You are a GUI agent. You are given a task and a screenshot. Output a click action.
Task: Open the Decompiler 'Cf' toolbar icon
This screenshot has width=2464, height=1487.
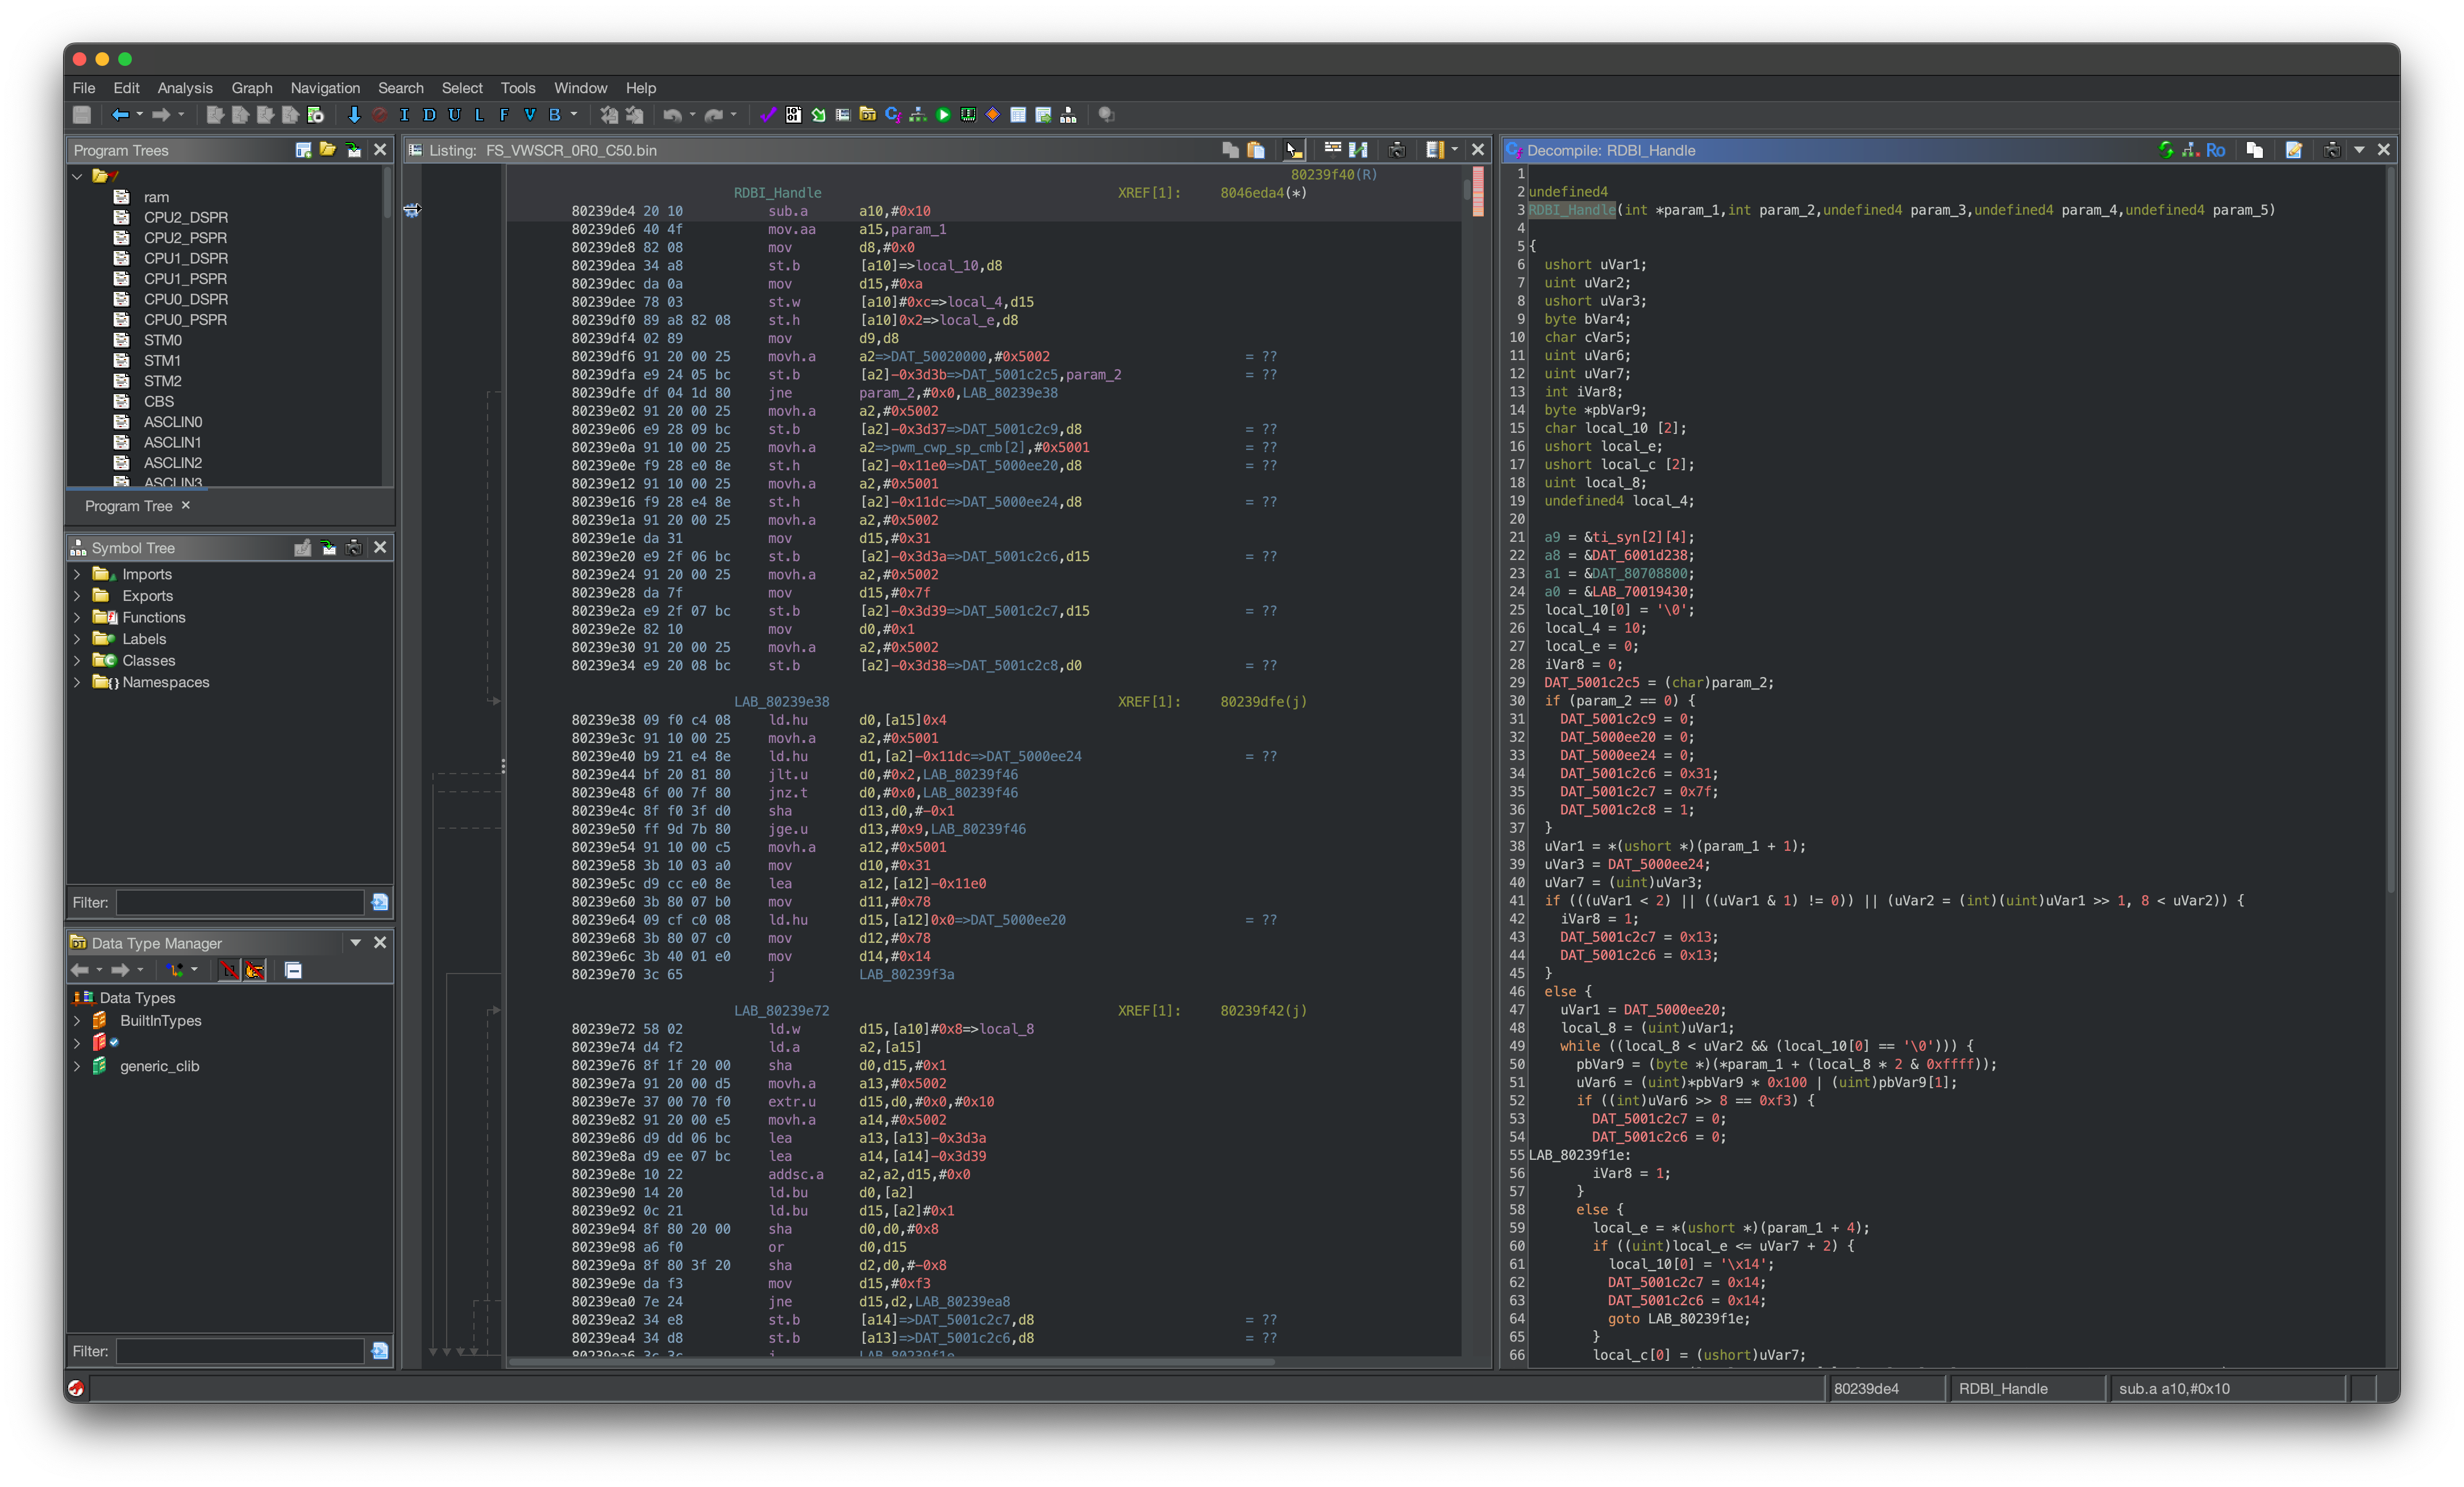click(893, 115)
